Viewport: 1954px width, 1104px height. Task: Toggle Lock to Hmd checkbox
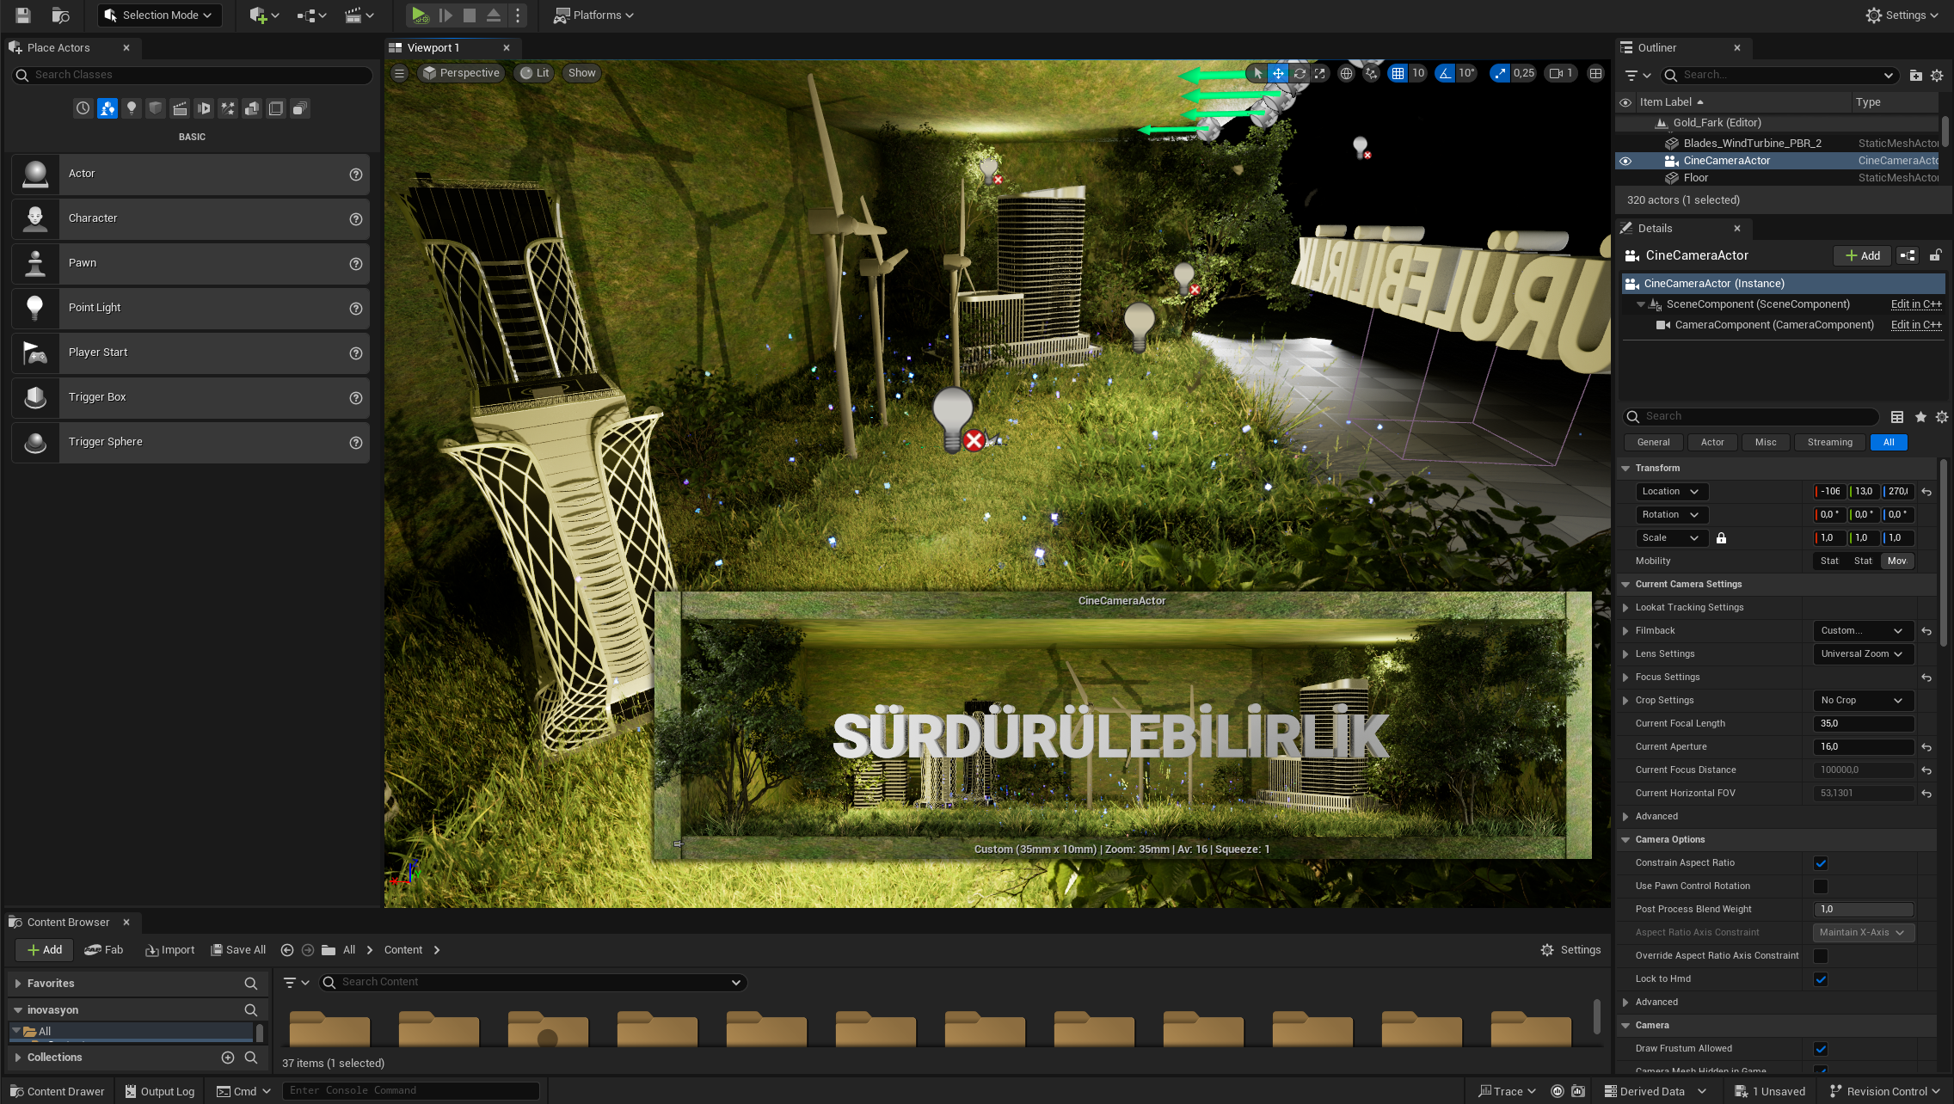pos(1821,979)
